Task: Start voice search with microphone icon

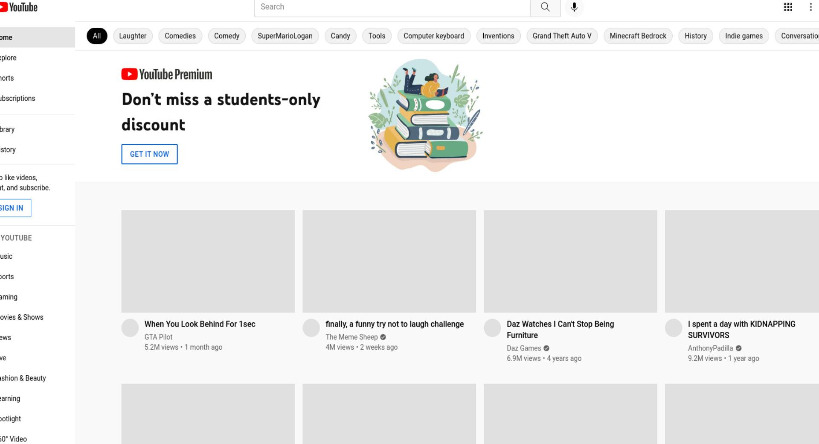Action: point(574,7)
